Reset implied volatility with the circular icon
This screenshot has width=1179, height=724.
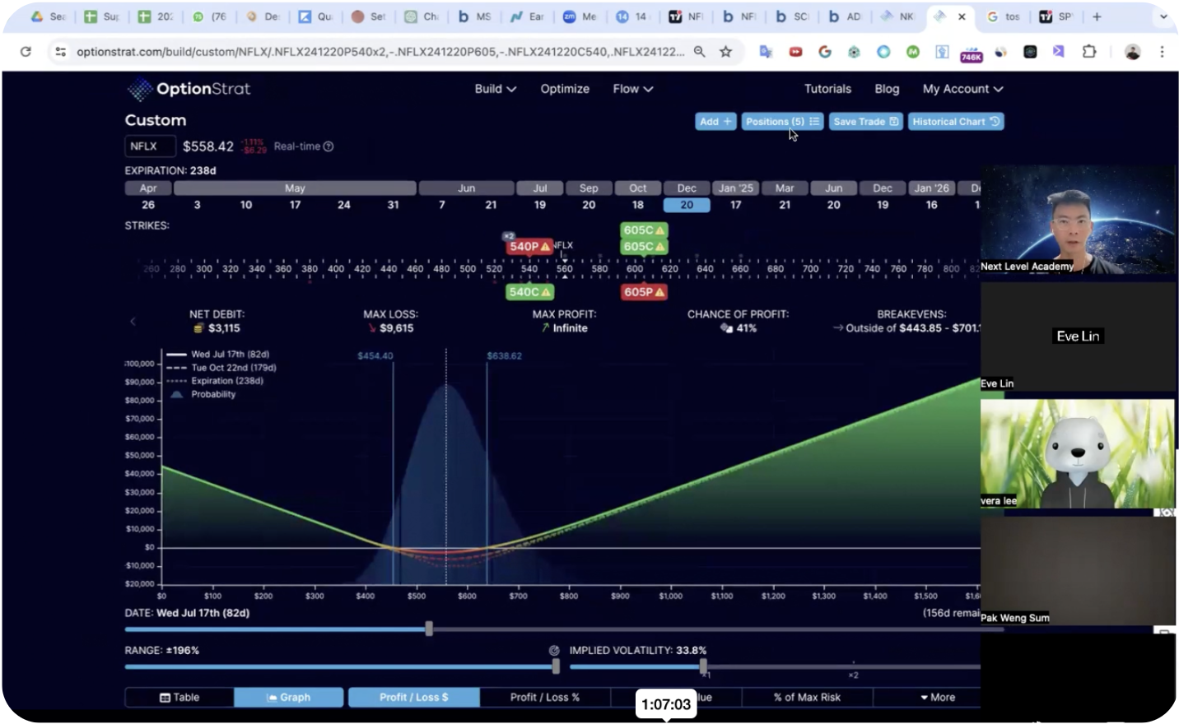click(x=554, y=651)
